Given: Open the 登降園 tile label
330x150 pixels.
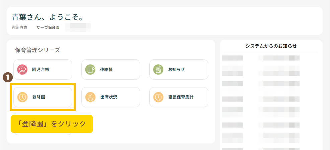Looking at the screenshot, I should pos(38,97).
